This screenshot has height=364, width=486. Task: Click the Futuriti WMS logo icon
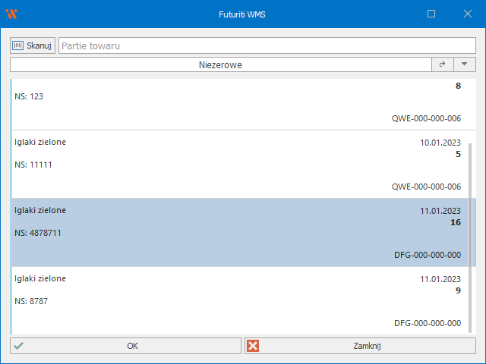11,14
